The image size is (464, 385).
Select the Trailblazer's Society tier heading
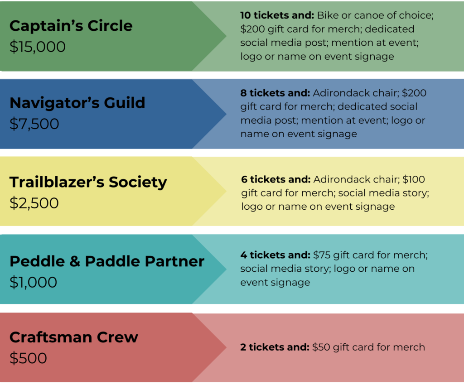click(88, 182)
